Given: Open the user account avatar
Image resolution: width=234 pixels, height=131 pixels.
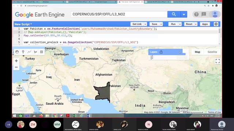Looking at the screenshot, I should point(215,14).
